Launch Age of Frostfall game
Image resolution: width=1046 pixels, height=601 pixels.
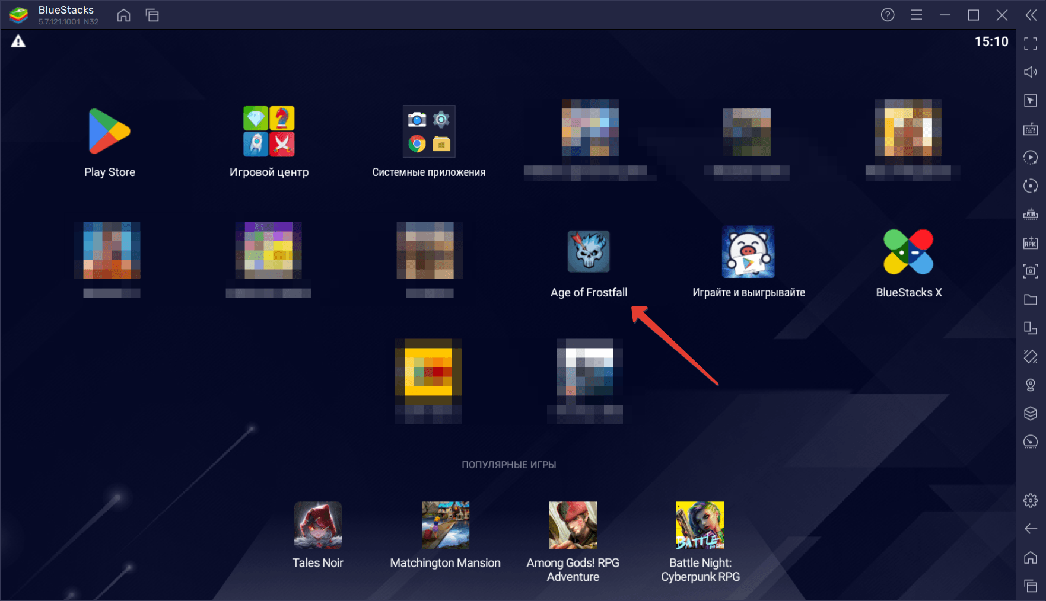click(x=589, y=251)
